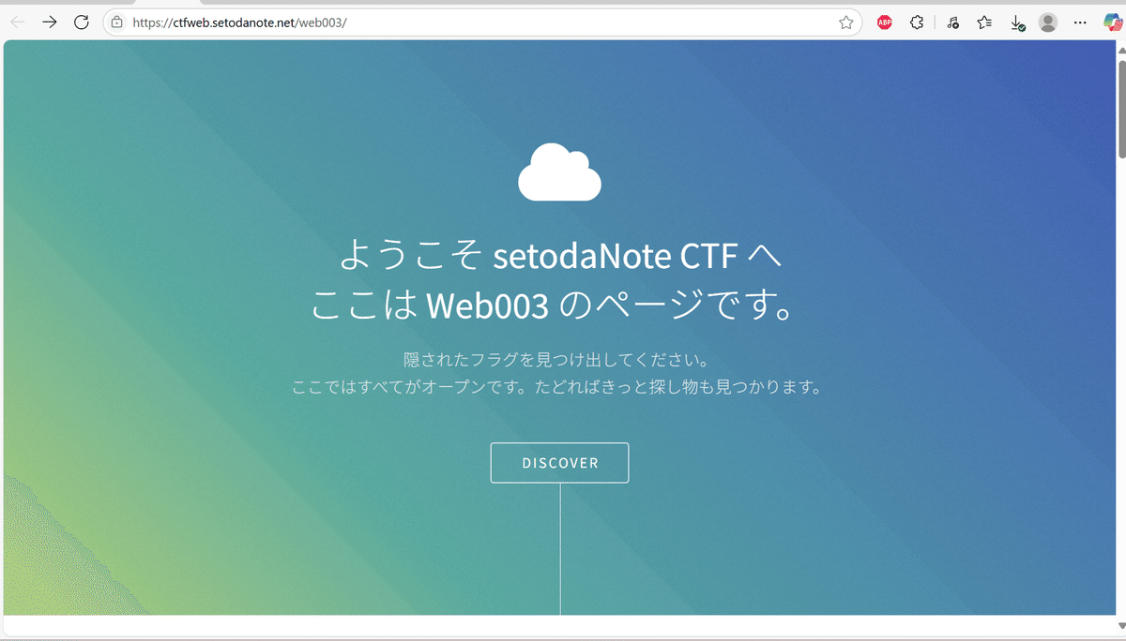The image size is (1126, 641).
Task: Click the vertical scrollbar thumb
Action: pos(1119,103)
